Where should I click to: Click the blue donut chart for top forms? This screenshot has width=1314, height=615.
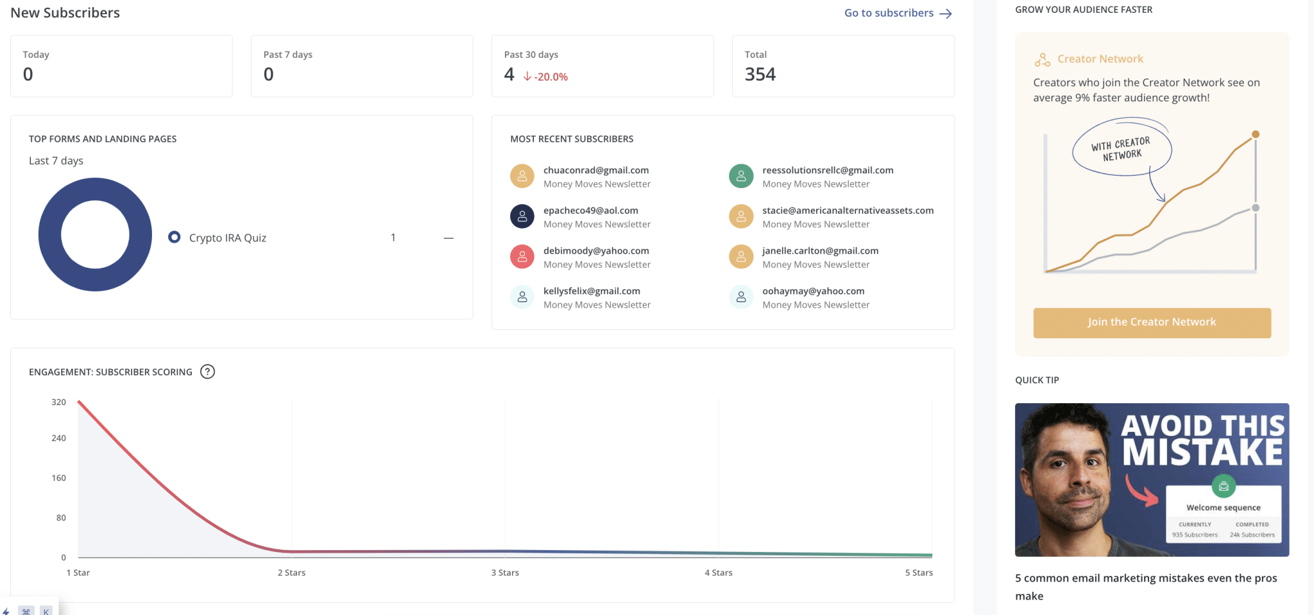tap(95, 234)
